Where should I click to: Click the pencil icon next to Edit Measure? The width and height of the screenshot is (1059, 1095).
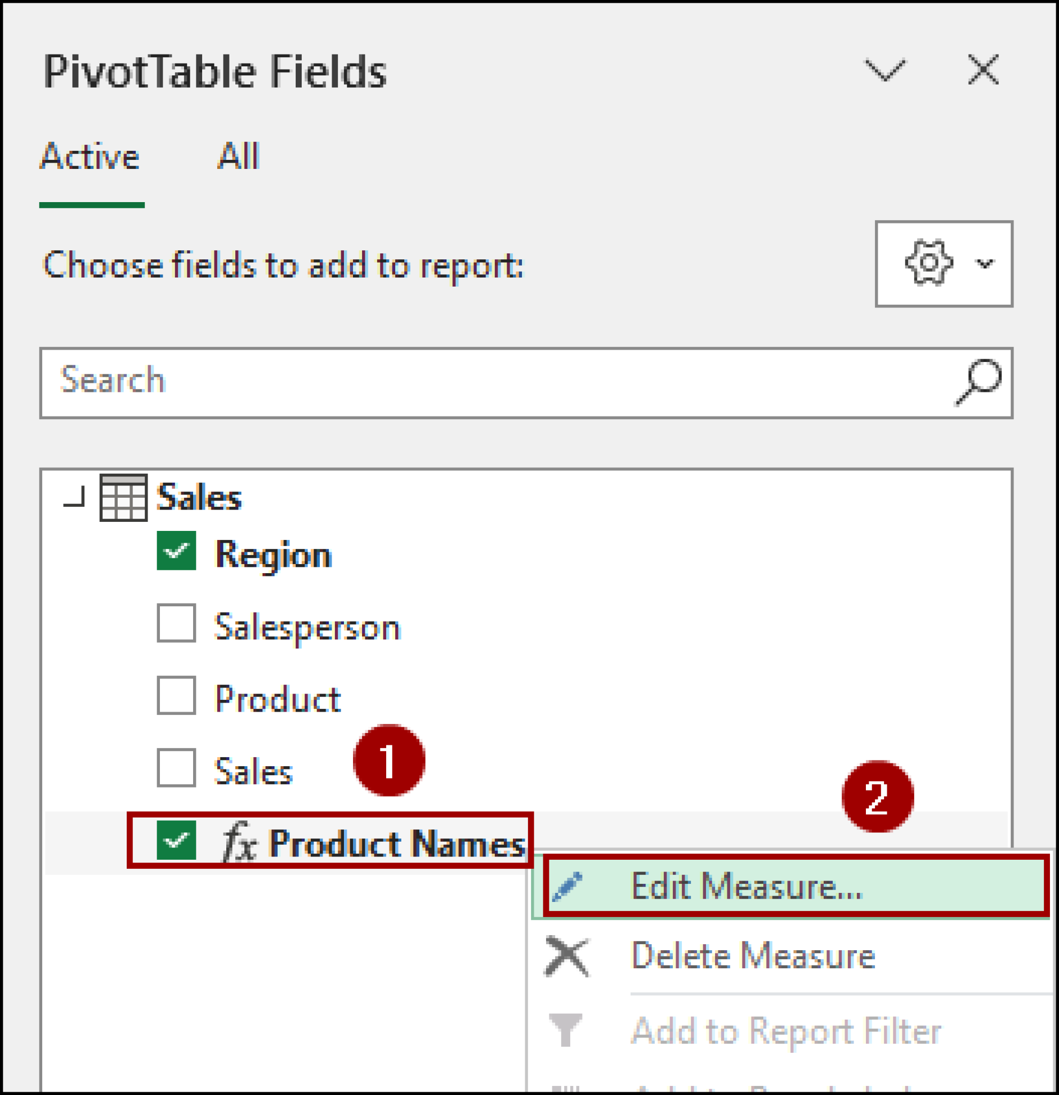(x=569, y=886)
